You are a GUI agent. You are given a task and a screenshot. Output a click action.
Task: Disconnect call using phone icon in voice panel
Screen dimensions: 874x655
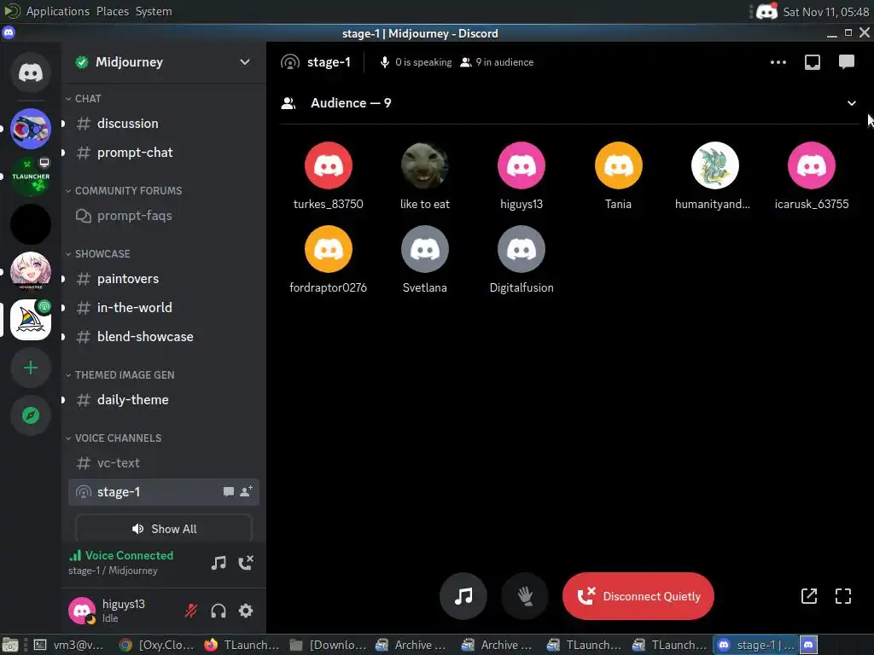pyautogui.click(x=246, y=563)
